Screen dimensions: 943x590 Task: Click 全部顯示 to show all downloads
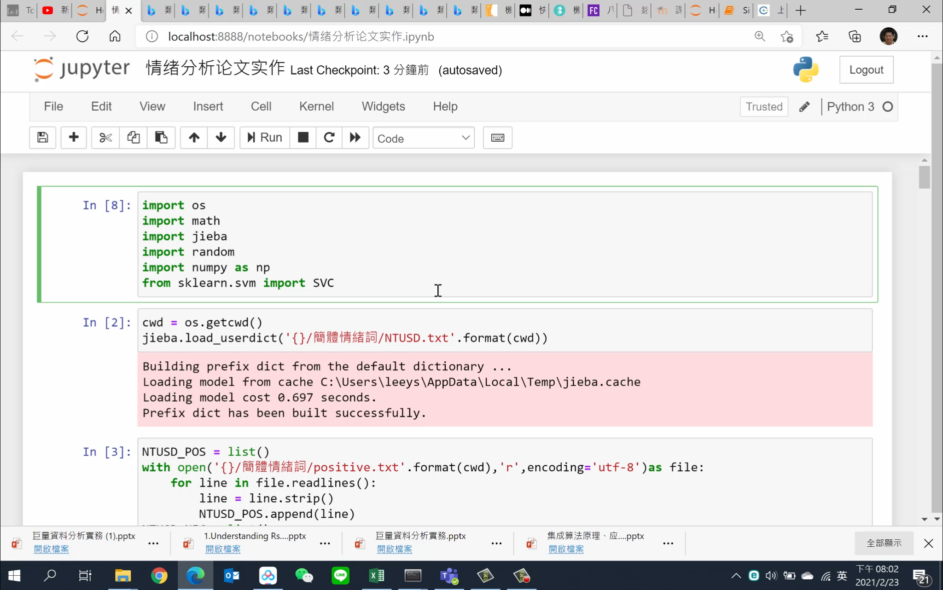(884, 543)
